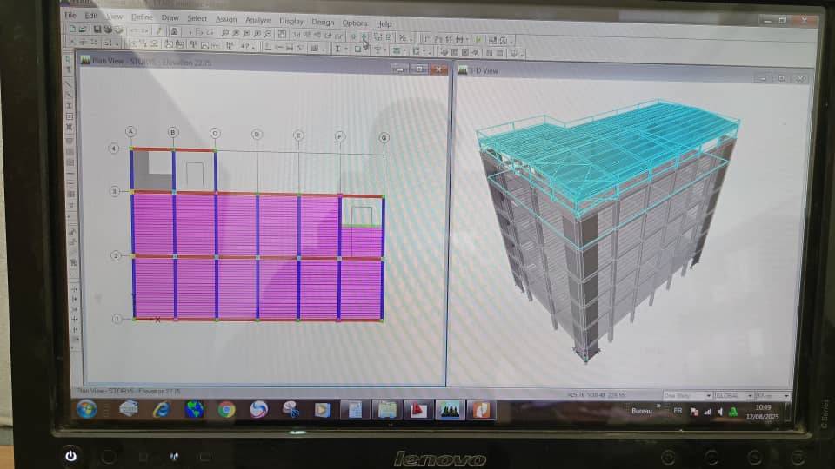Open the Windows Start button
Viewport: 835px width, 469px height.
click(x=86, y=409)
